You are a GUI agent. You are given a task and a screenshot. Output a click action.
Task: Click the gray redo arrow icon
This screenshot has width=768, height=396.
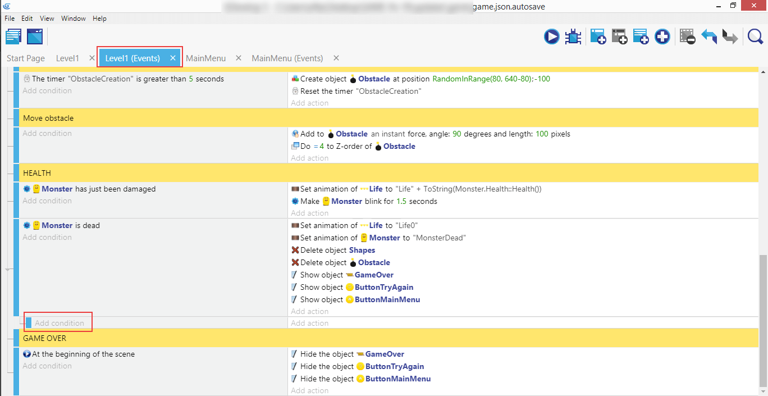pyautogui.click(x=730, y=37)
